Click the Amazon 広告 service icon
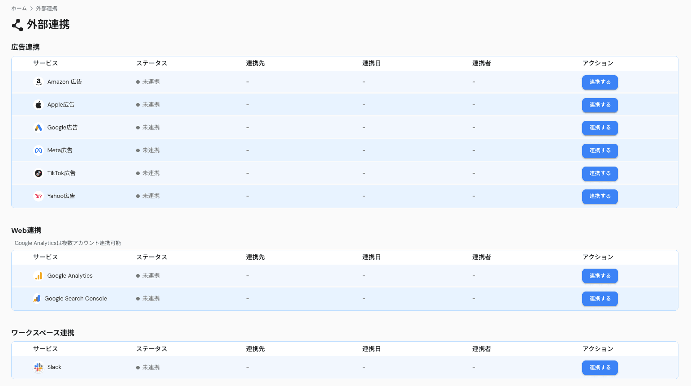 pos(38,82)
